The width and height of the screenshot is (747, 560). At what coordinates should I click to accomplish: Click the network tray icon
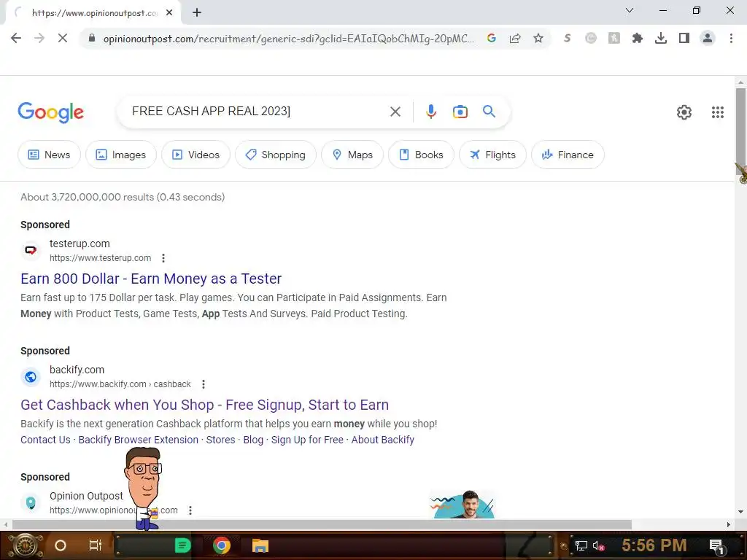tap(581, 545)
